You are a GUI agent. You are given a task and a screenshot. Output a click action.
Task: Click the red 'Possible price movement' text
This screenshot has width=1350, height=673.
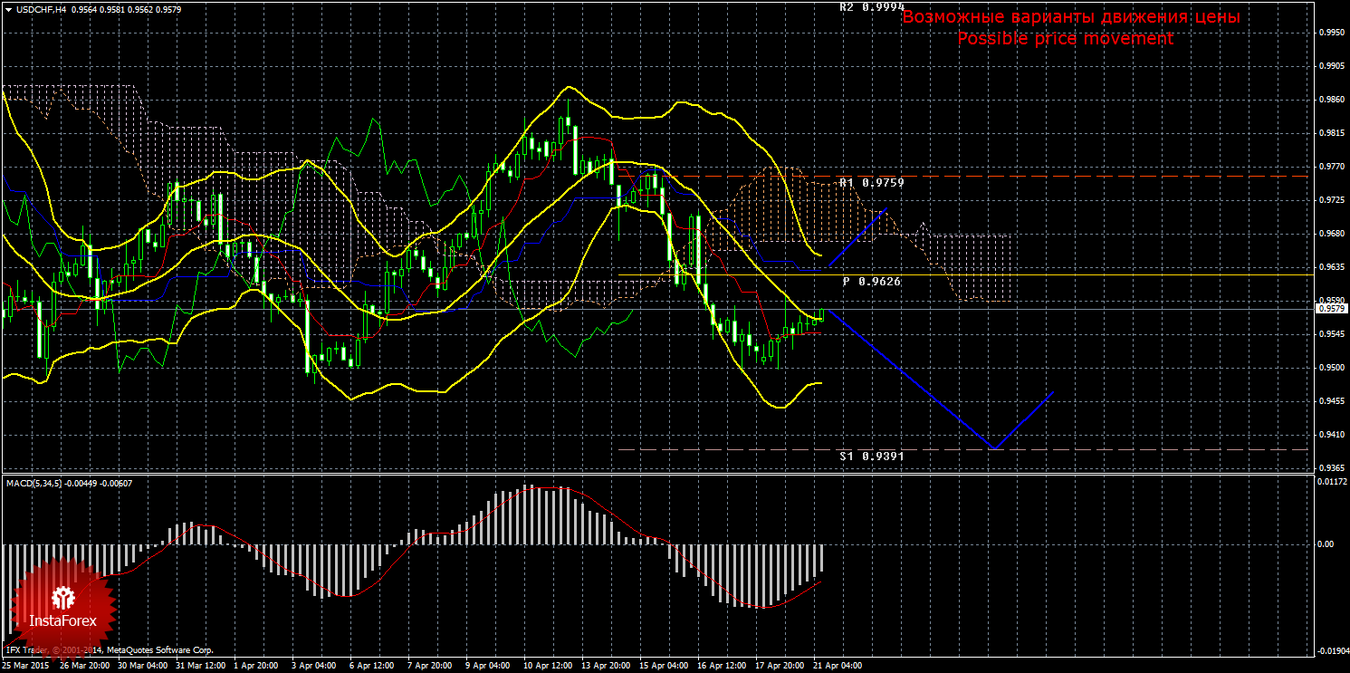(x=1065, y=39)
